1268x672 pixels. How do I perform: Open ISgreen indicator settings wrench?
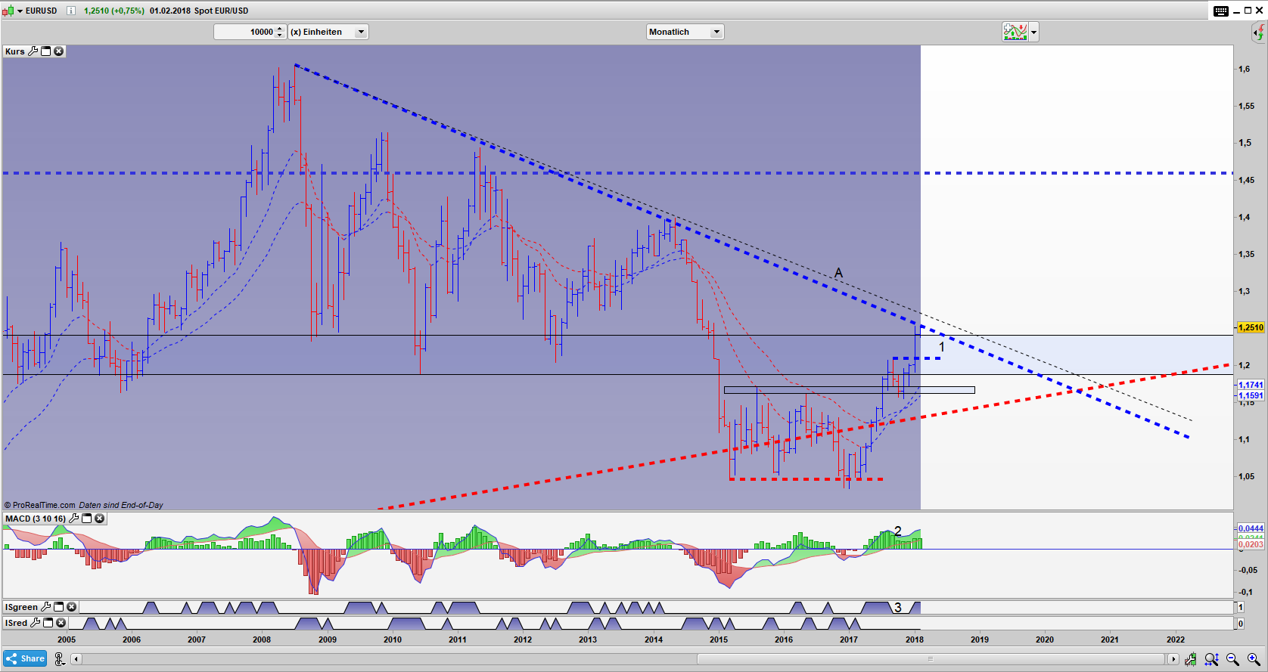pos(45,607)
